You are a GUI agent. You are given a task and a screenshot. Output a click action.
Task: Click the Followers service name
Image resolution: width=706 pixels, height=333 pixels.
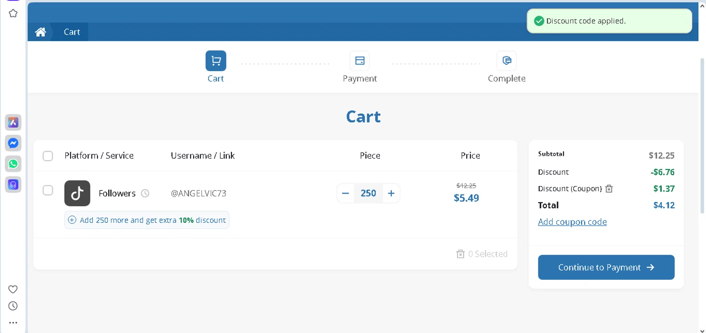coord(117,194)
